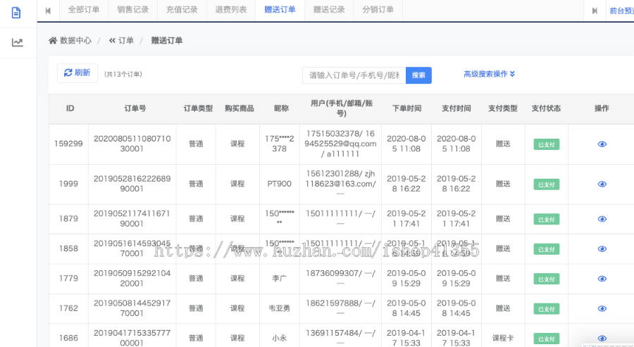
Task: Select order number 201905091529210420001
Action: point(132,278)
